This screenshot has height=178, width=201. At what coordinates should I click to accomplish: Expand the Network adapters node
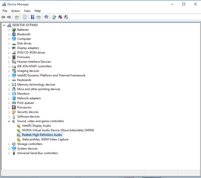[x=9, y=98]
